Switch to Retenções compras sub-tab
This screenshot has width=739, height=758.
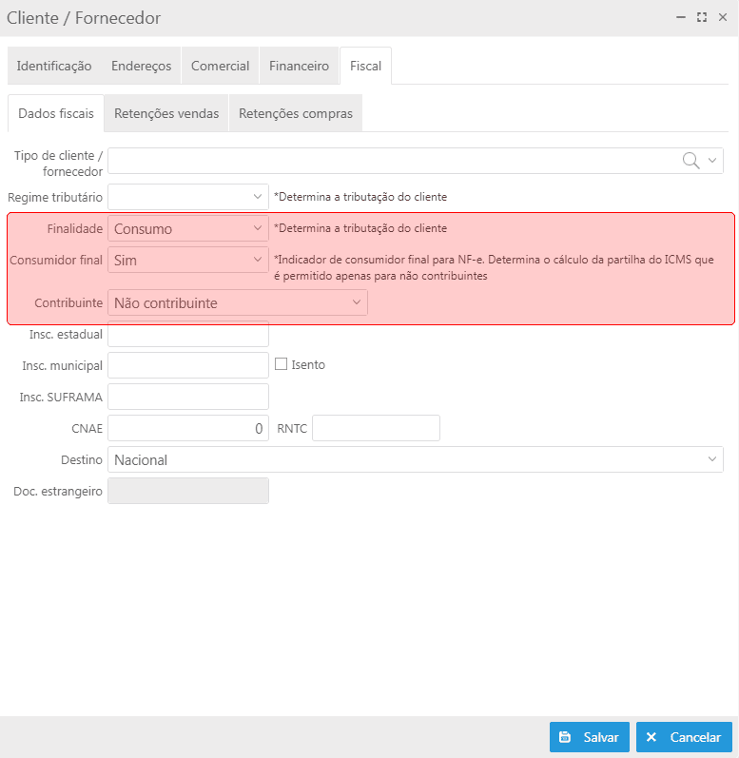coord(295,113)
